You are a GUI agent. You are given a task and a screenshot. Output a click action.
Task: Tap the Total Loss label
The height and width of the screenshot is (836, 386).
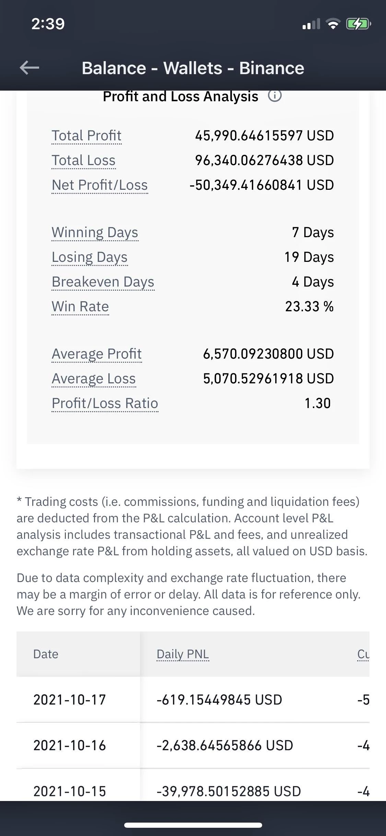(83, 160)
